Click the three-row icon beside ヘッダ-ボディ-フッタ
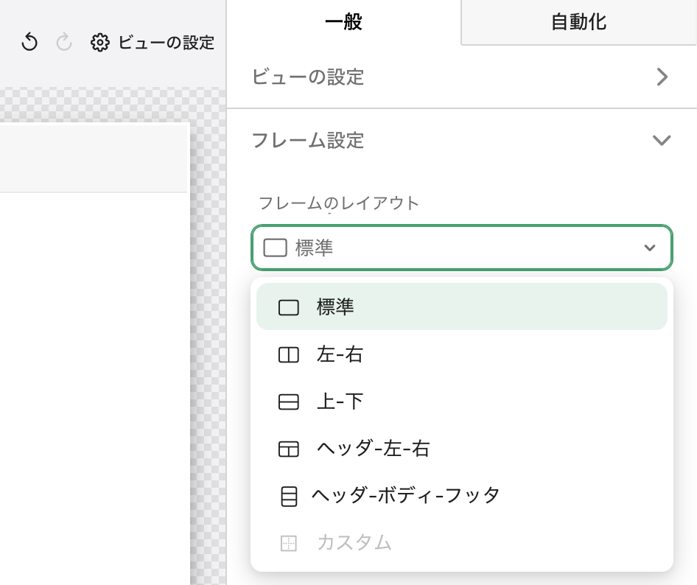 point(289,496)
